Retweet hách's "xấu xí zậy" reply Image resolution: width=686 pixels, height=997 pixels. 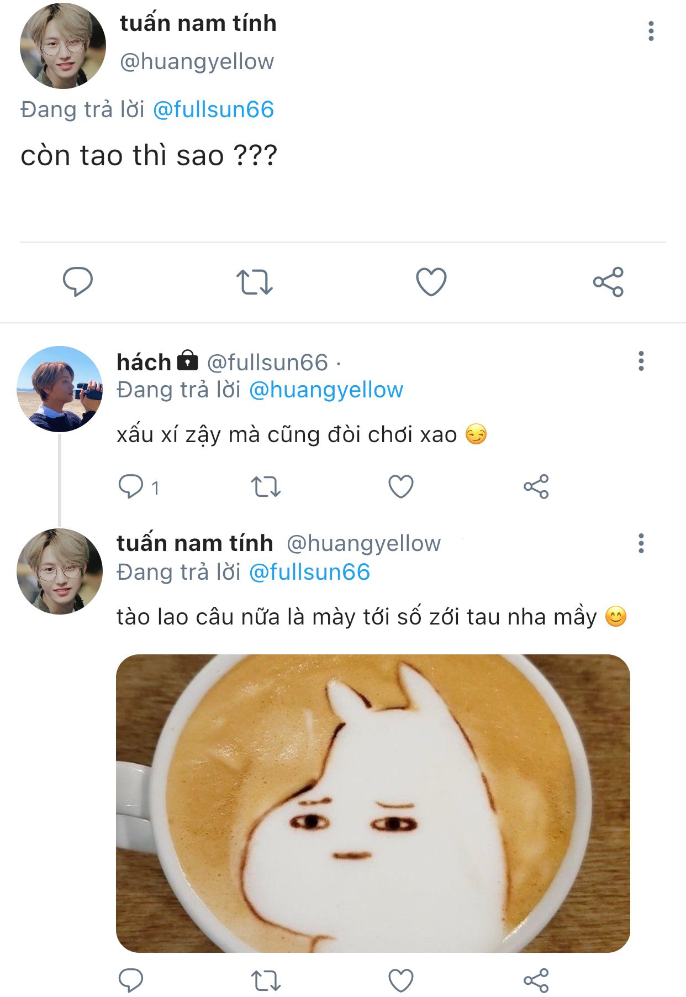click(266, 487)
